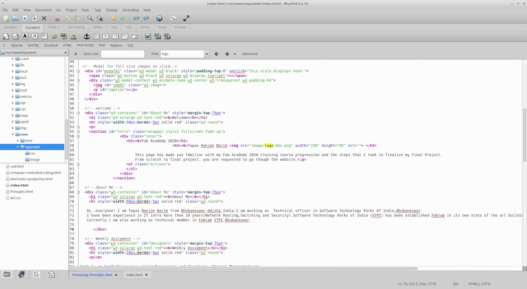Switch to the Formatting toolbar tab
The height and width of the screenshot is (289, 527).
76,27
